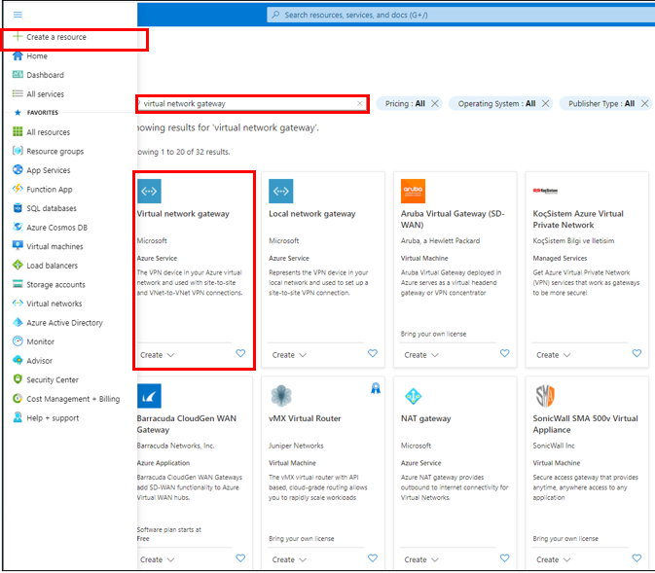Click the Azure Active Directory icon
Viewport: 655px width, 573px height.
coord(18,322)
